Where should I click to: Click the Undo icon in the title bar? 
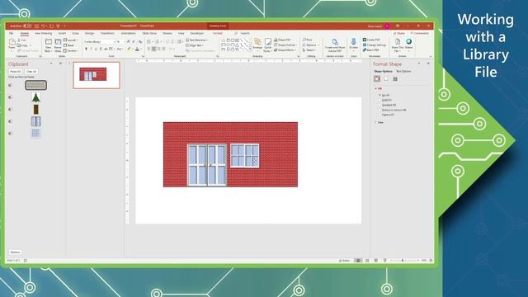[43, 26]
